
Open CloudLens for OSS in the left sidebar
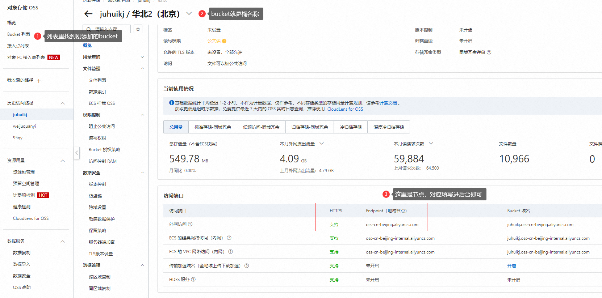coord(31,218)
